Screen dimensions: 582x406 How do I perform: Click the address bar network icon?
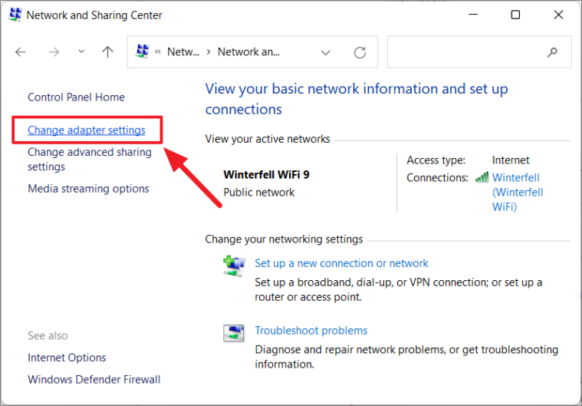click(142, 51)
